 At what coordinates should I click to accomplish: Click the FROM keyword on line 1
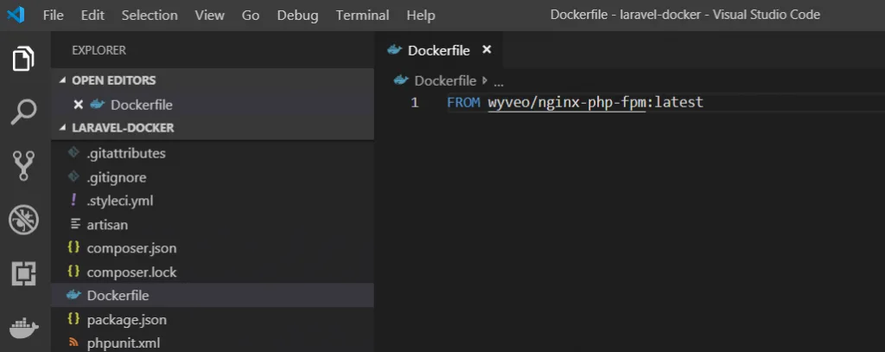coord(464,102)
